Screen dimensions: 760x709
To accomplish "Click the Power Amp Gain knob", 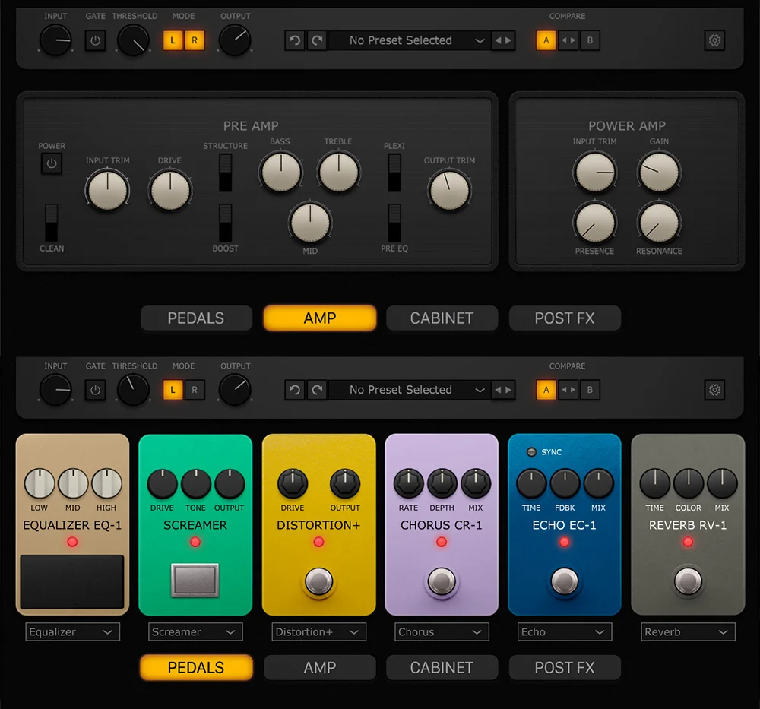I will point(659,172).
